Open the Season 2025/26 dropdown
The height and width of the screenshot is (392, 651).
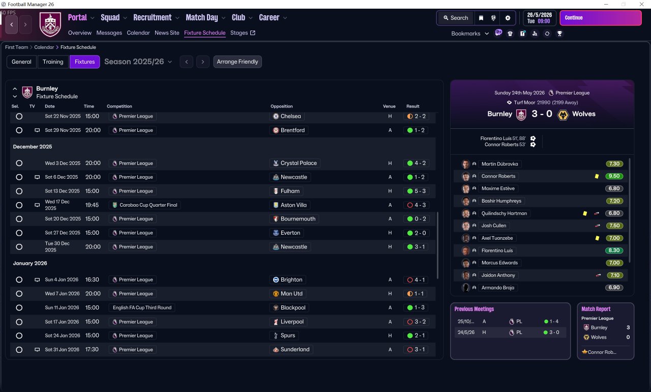pos(138,62)
